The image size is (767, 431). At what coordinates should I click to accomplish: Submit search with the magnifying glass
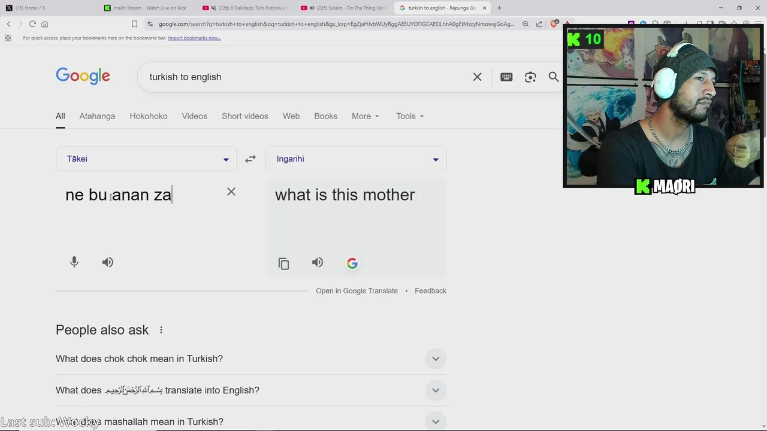tap(554, 77)
